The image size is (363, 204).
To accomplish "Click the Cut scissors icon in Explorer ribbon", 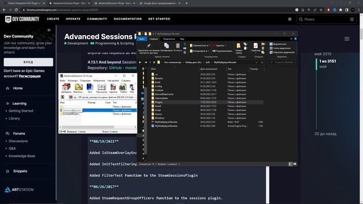I will [x=185, y=44].
